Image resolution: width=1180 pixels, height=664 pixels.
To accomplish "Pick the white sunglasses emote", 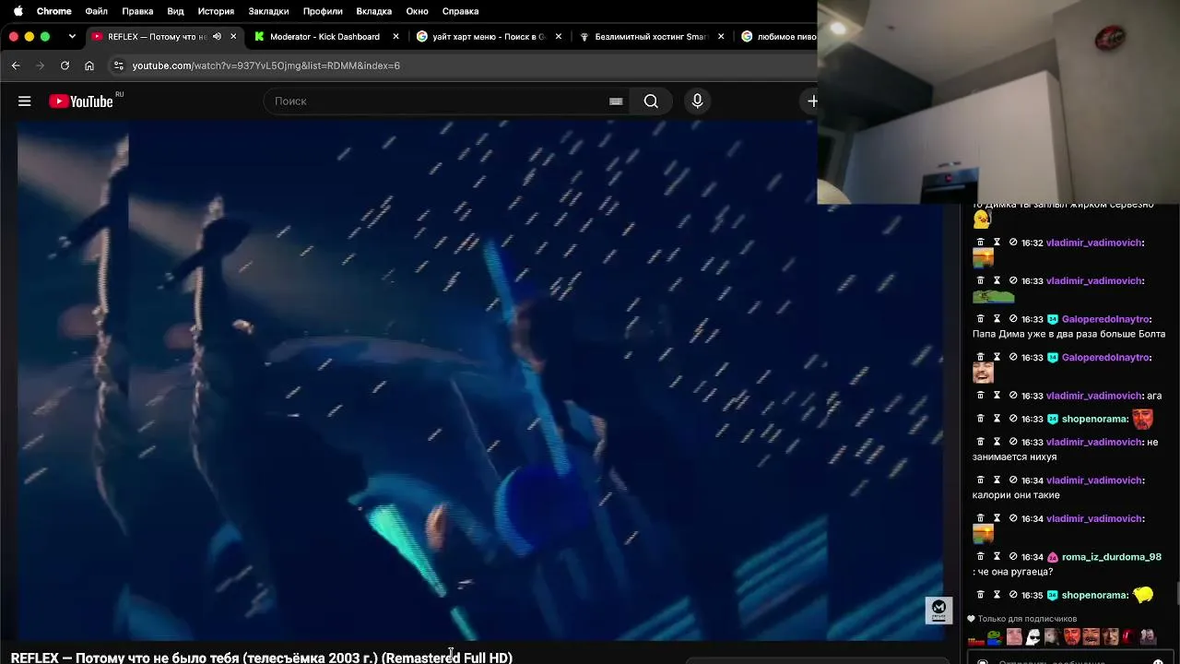I will pos(1033,637).
